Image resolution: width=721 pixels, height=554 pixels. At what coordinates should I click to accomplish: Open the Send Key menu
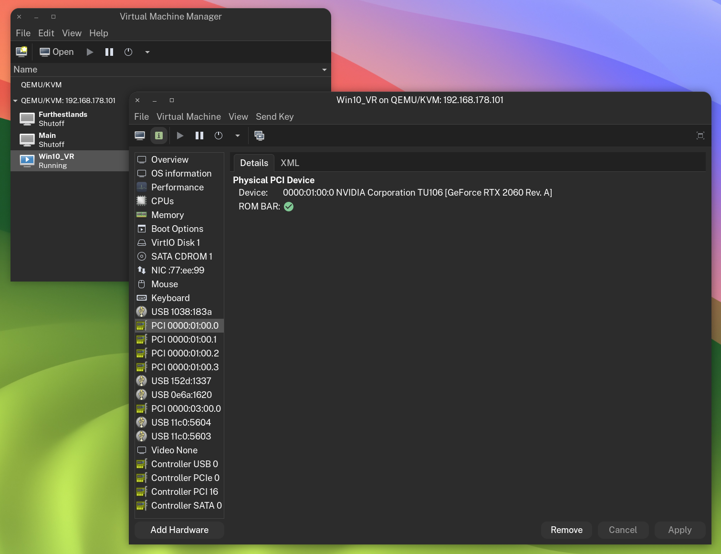274,117
